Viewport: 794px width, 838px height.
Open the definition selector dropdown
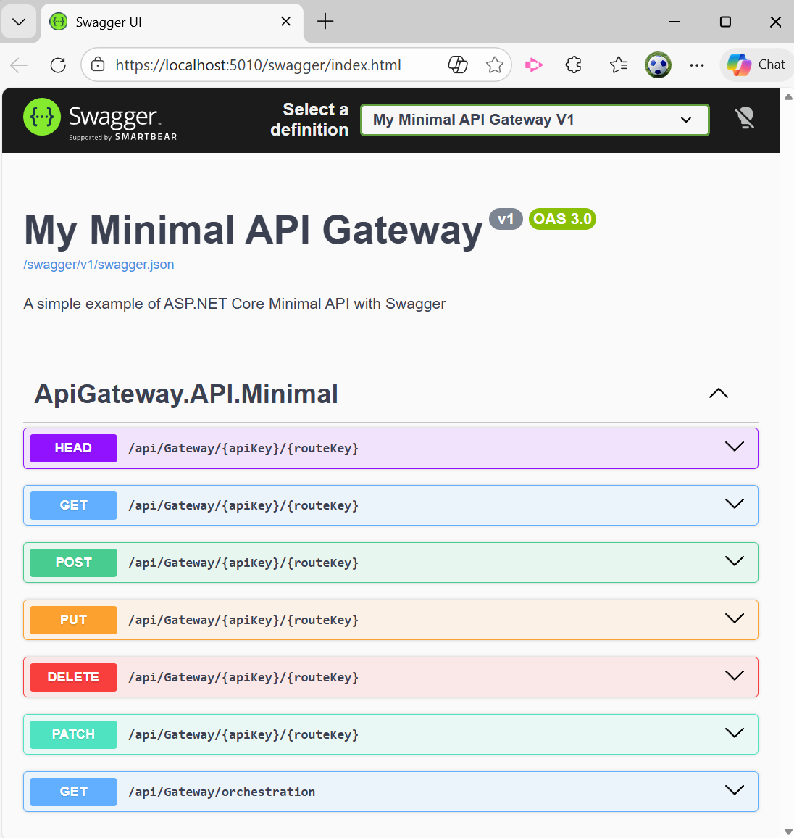pos(535,120)
